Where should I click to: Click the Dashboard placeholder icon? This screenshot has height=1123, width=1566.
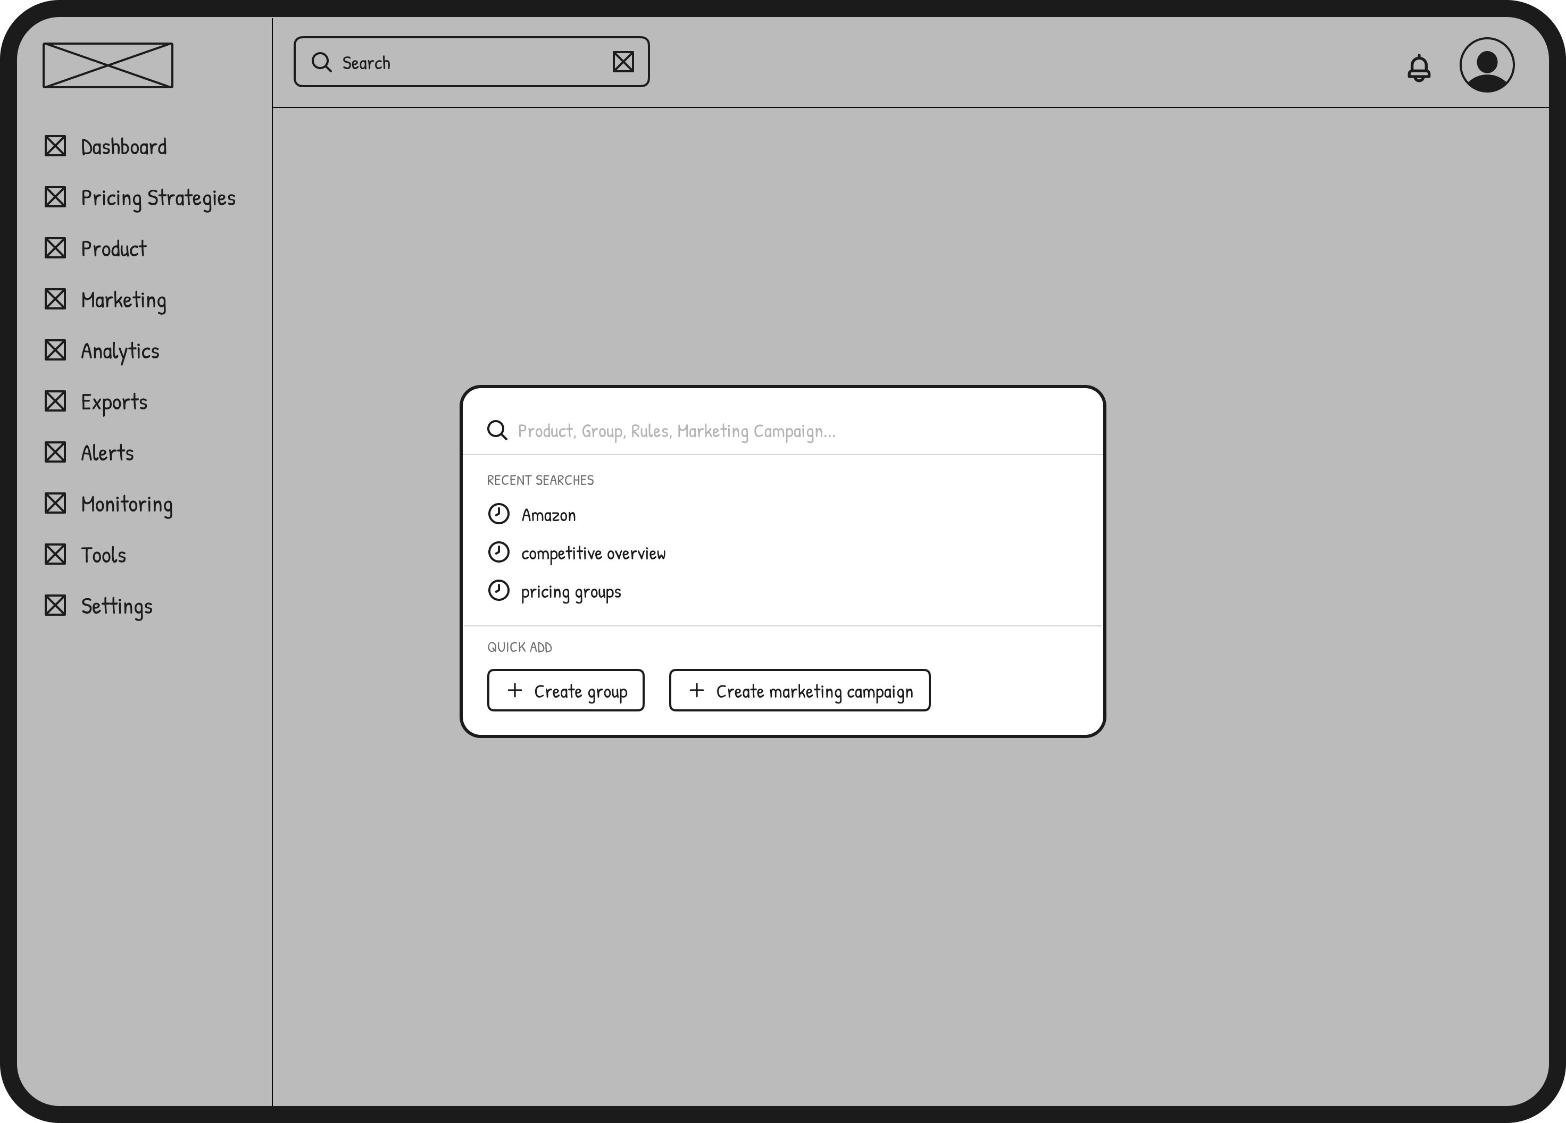click(x=55, y=146)
